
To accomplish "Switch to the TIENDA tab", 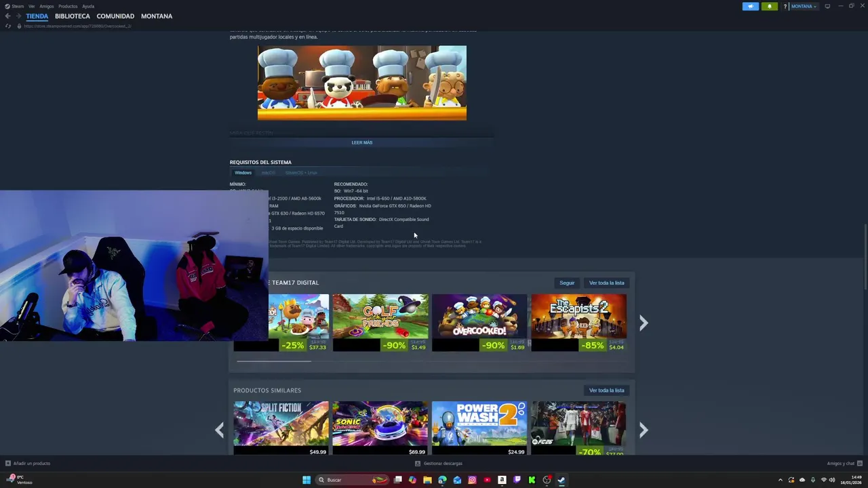I will 37,16.
